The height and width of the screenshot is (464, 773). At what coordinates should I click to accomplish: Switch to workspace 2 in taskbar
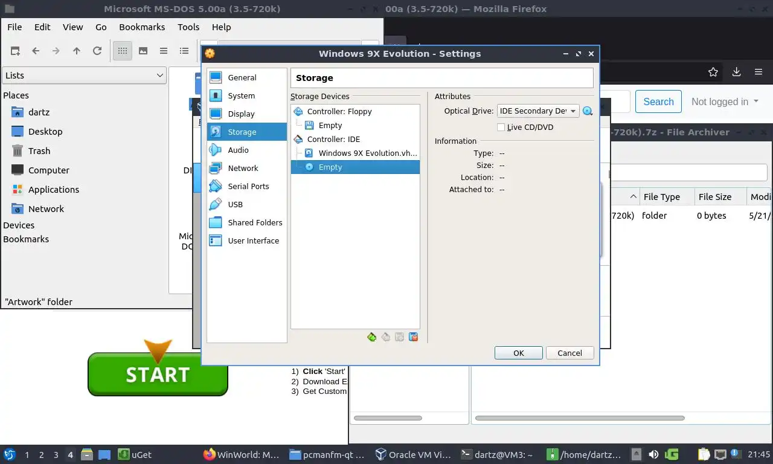click(42, 454)
